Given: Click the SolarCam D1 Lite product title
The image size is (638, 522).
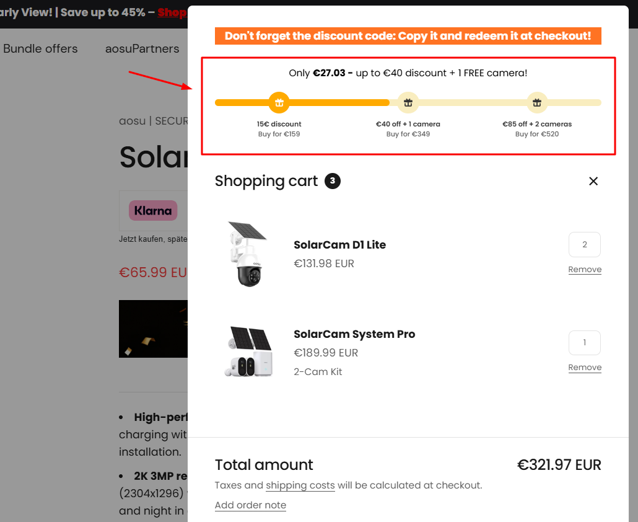Looking at the screenshot, I should (339, 245).
